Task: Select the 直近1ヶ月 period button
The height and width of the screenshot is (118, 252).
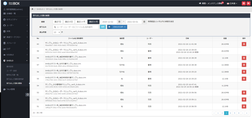Action: click(x=81, y=22)
